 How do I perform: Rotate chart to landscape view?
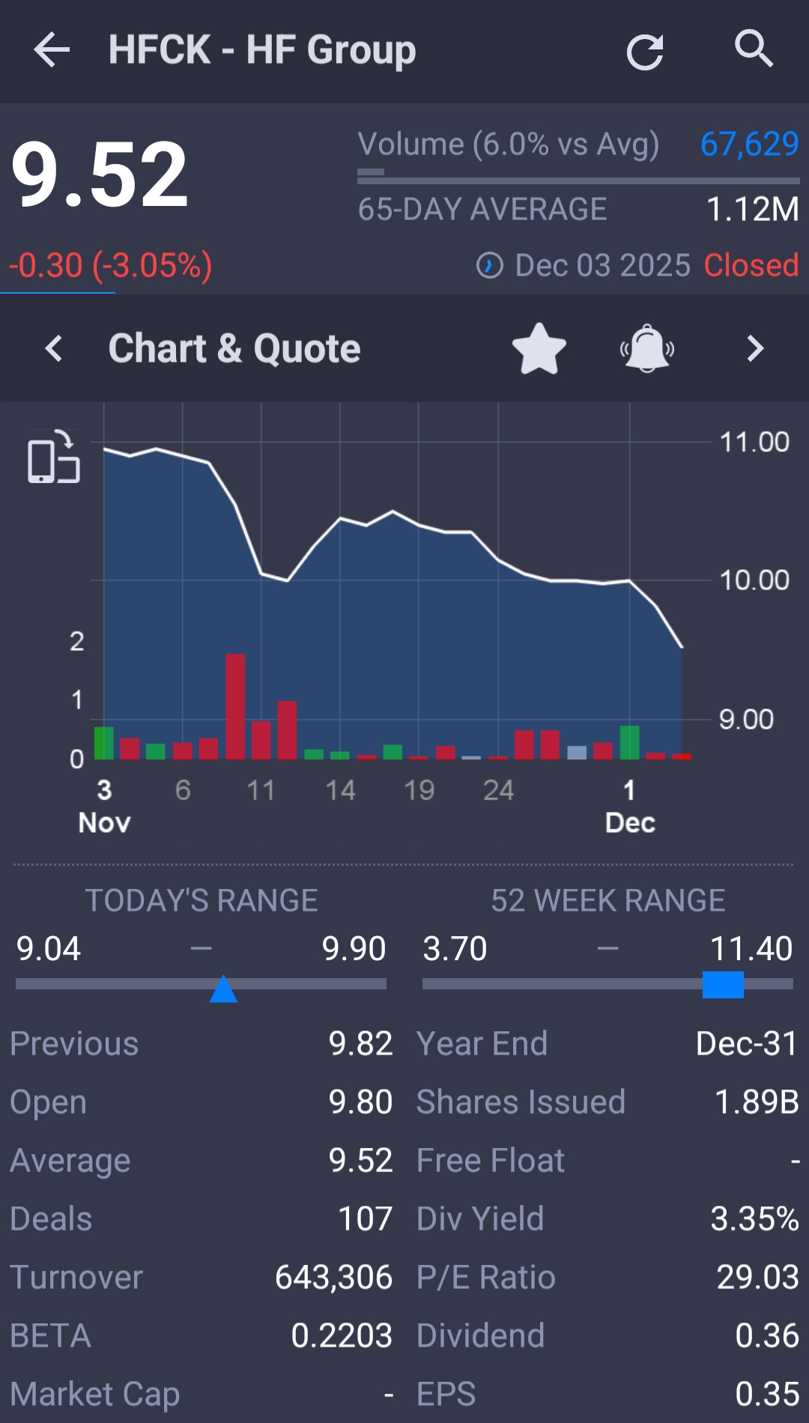54,457
